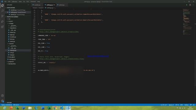Open the Run and Debug view
The image size is (196, 110).
(x=2, y=21)
